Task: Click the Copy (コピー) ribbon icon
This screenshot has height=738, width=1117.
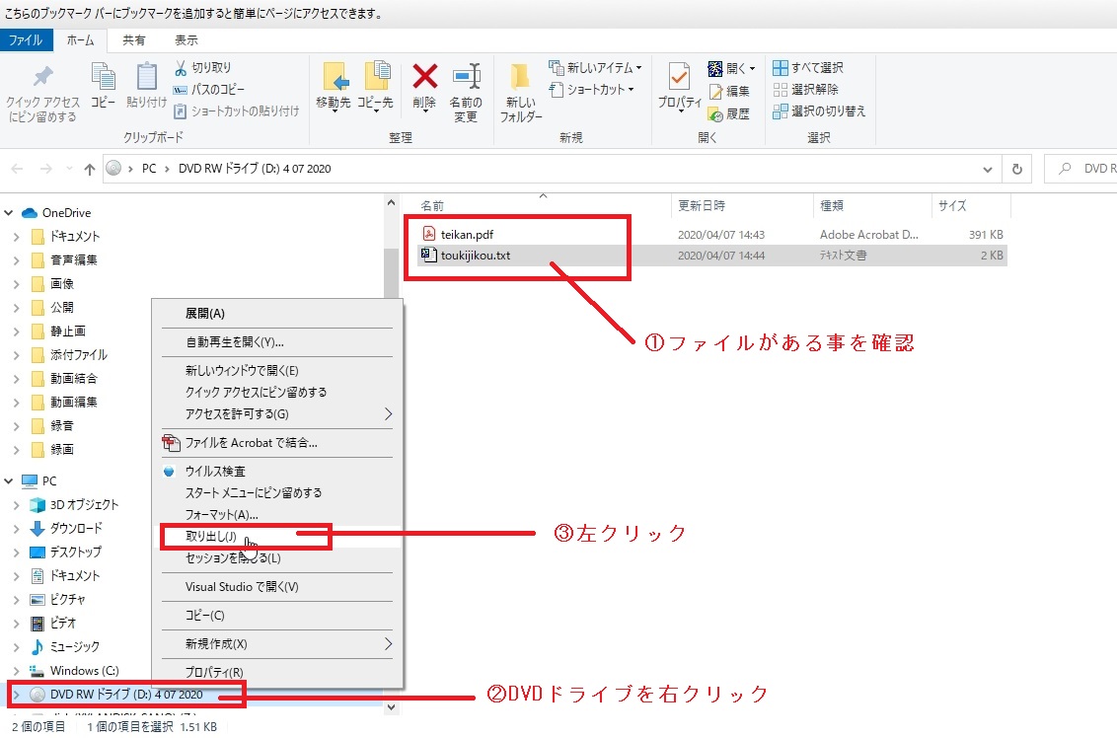Action: 104,77
